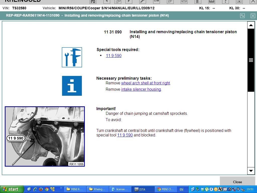The width and height of the screenshot is (257, 193).
Task: Open the wrench tool icon in toolbar
Action: tap(143, 1)
